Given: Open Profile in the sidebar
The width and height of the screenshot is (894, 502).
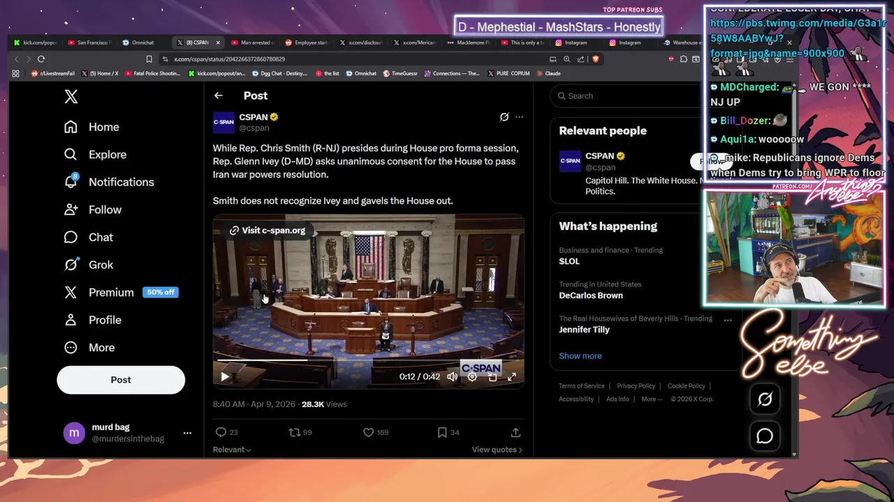Looking at the screenshot, I should click(92, 320).
